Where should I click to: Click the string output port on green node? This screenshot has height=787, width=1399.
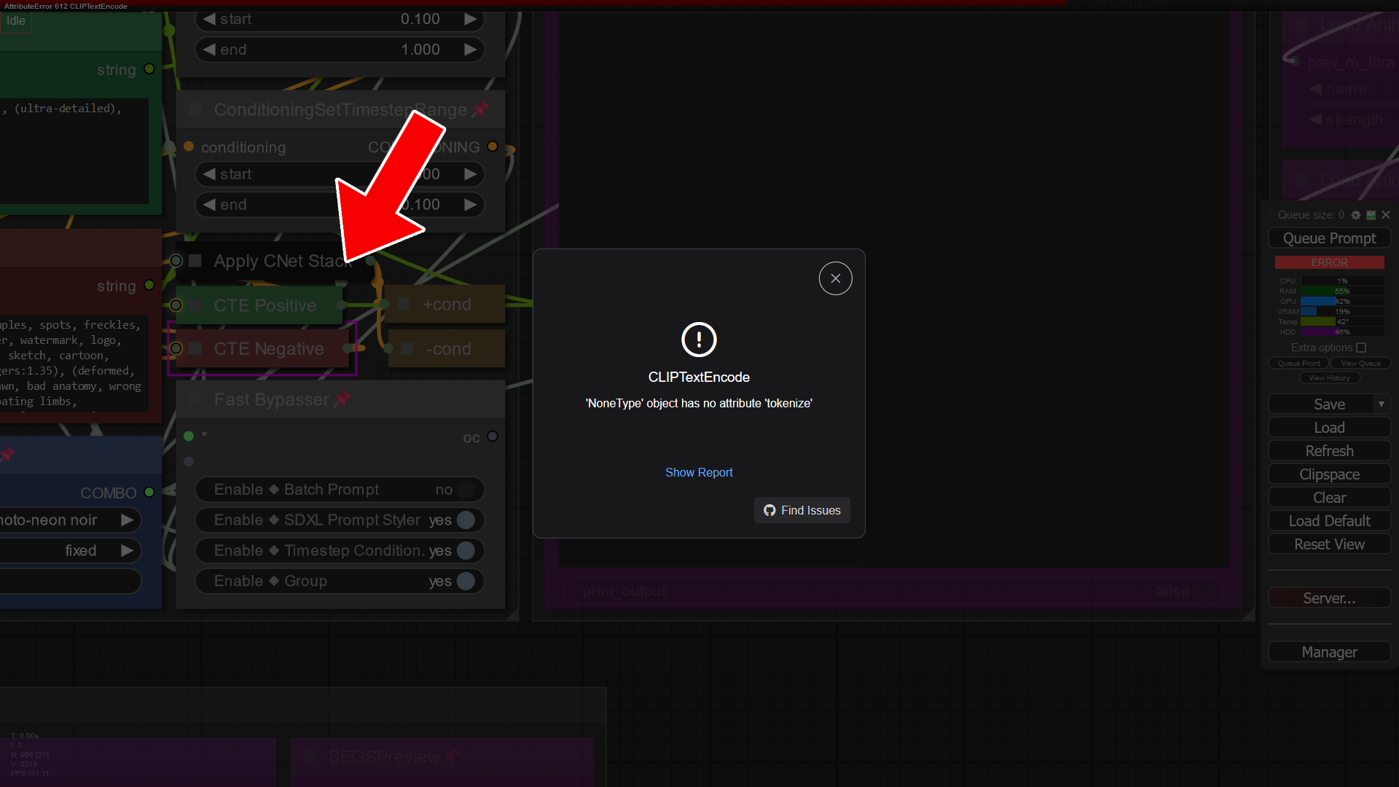tap(149, 69)
